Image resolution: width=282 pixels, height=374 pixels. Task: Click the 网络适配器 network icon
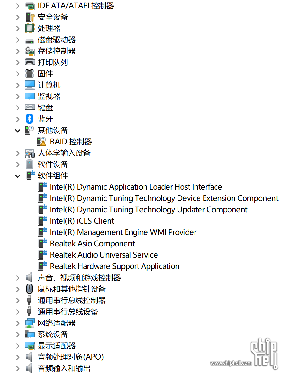tap(30, 323)
